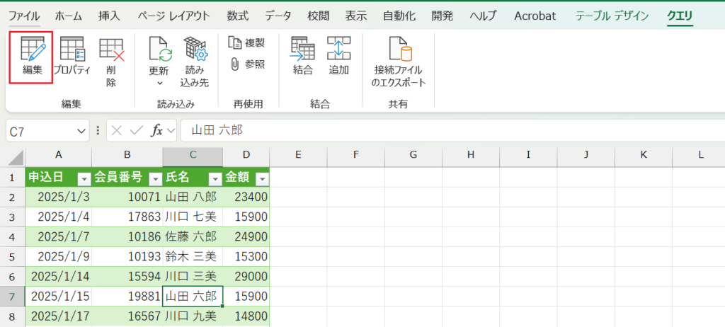Click cell containing 佐藤 六郎
725x327 pixels.
[193, 237]
